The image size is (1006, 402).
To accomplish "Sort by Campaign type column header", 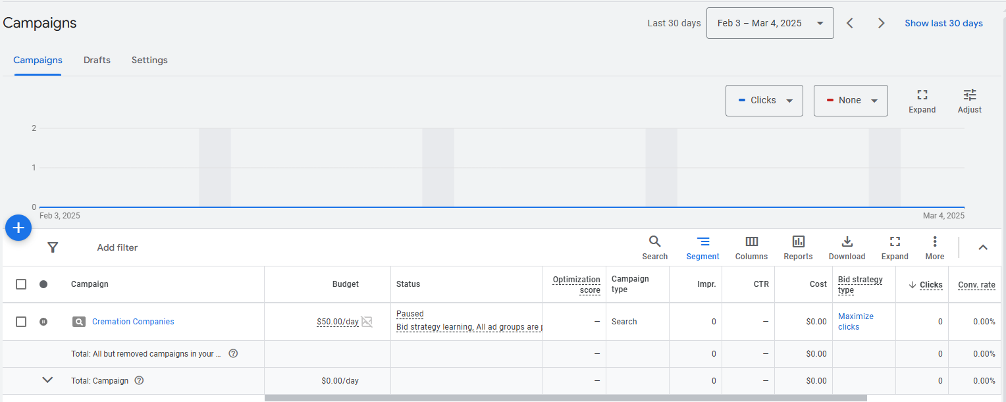I will click(630, 284).
